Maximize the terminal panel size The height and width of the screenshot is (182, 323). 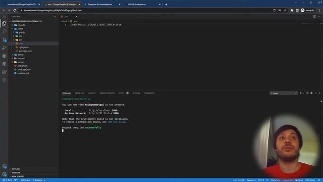pos(316,93)
